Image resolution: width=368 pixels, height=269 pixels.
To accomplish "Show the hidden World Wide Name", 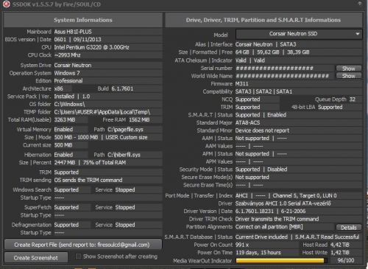I will coord(349,76).
